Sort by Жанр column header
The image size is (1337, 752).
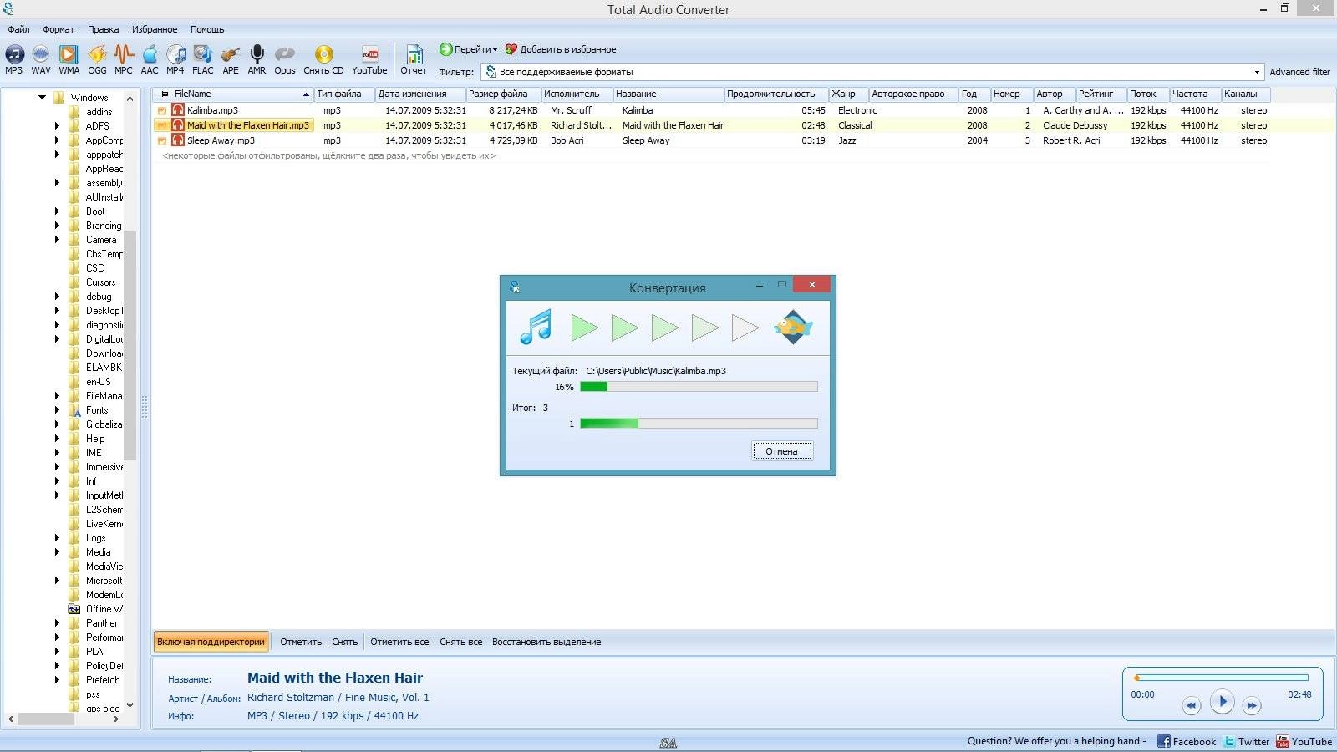click(848, 94)
